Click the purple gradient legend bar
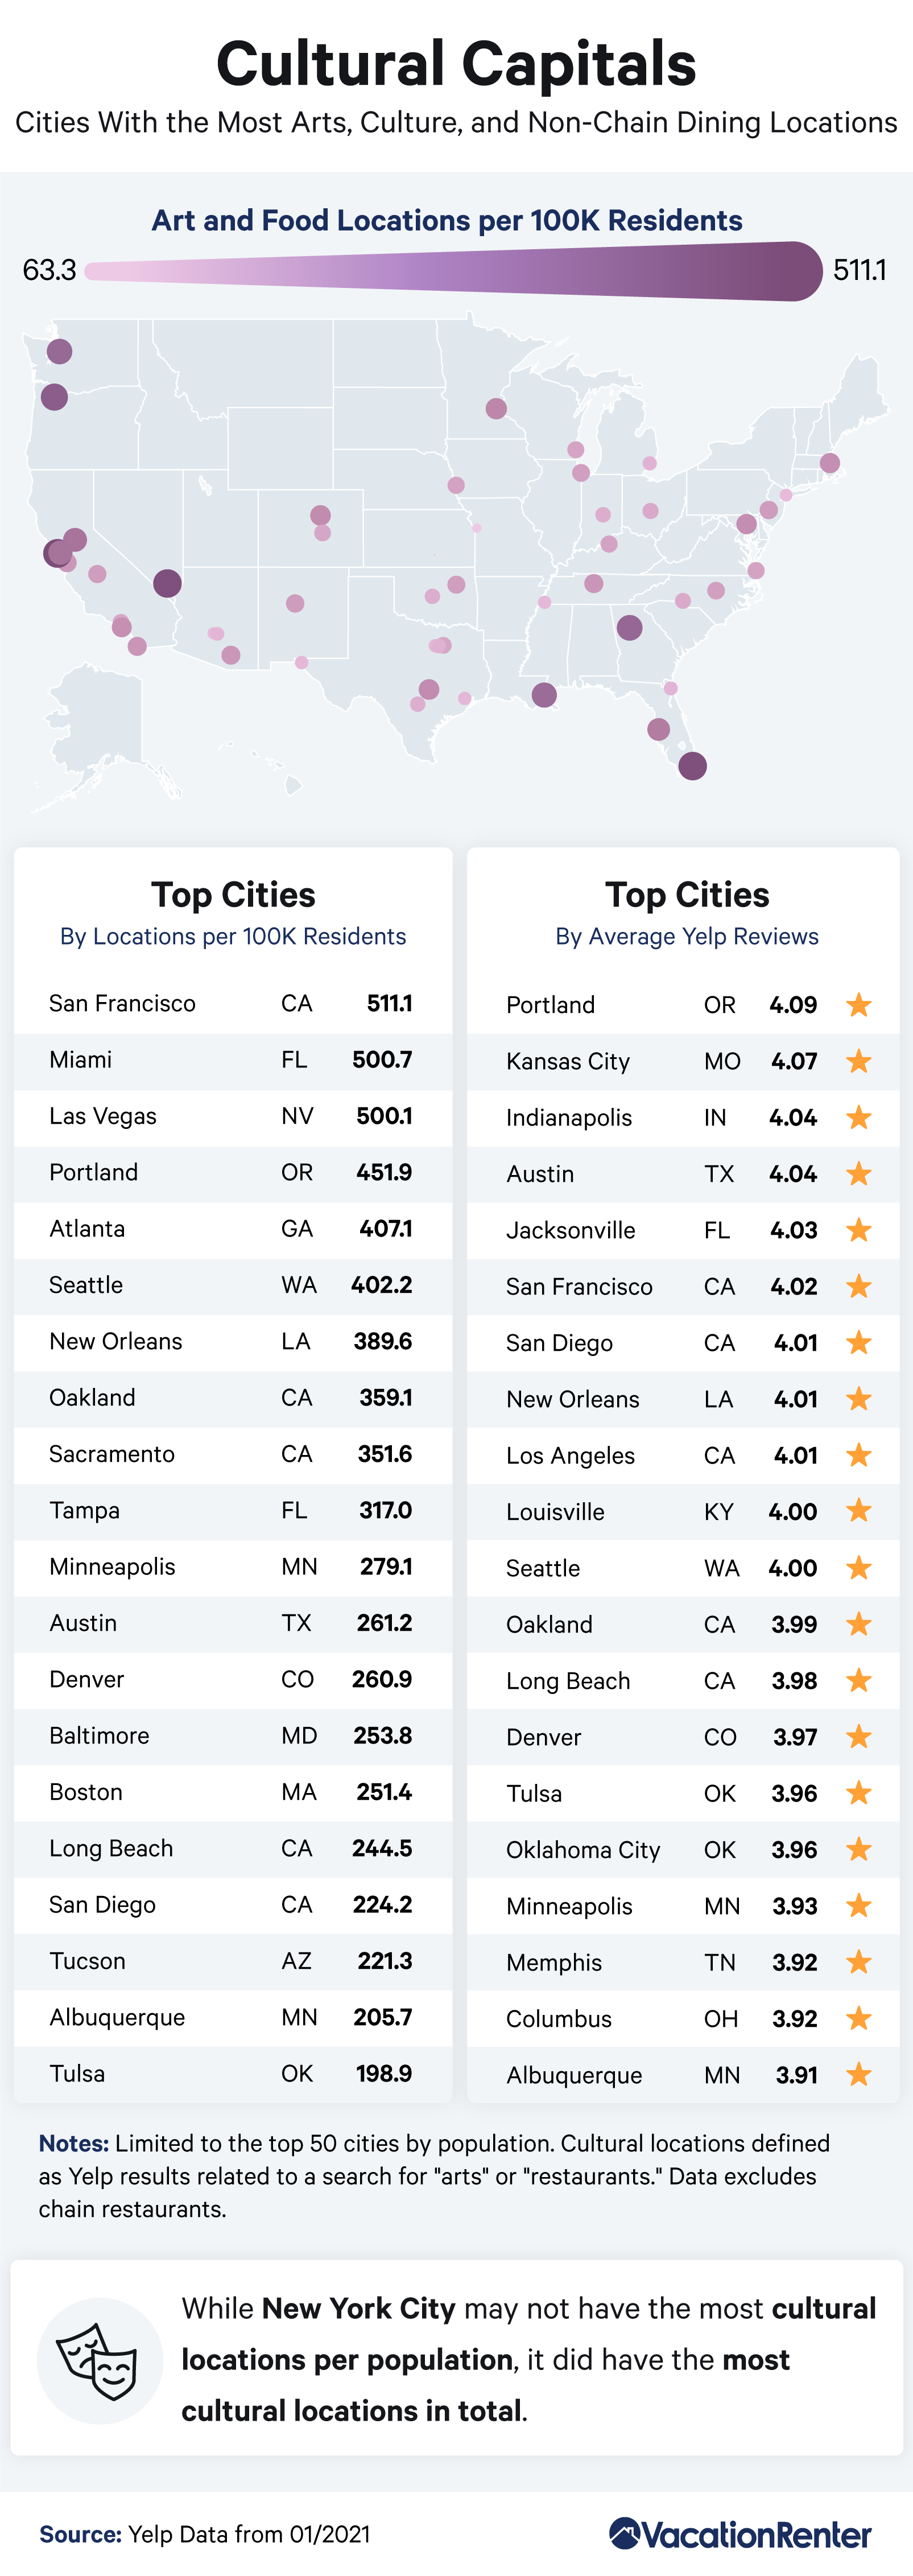913x2576 pixels. tap(454, 270)
